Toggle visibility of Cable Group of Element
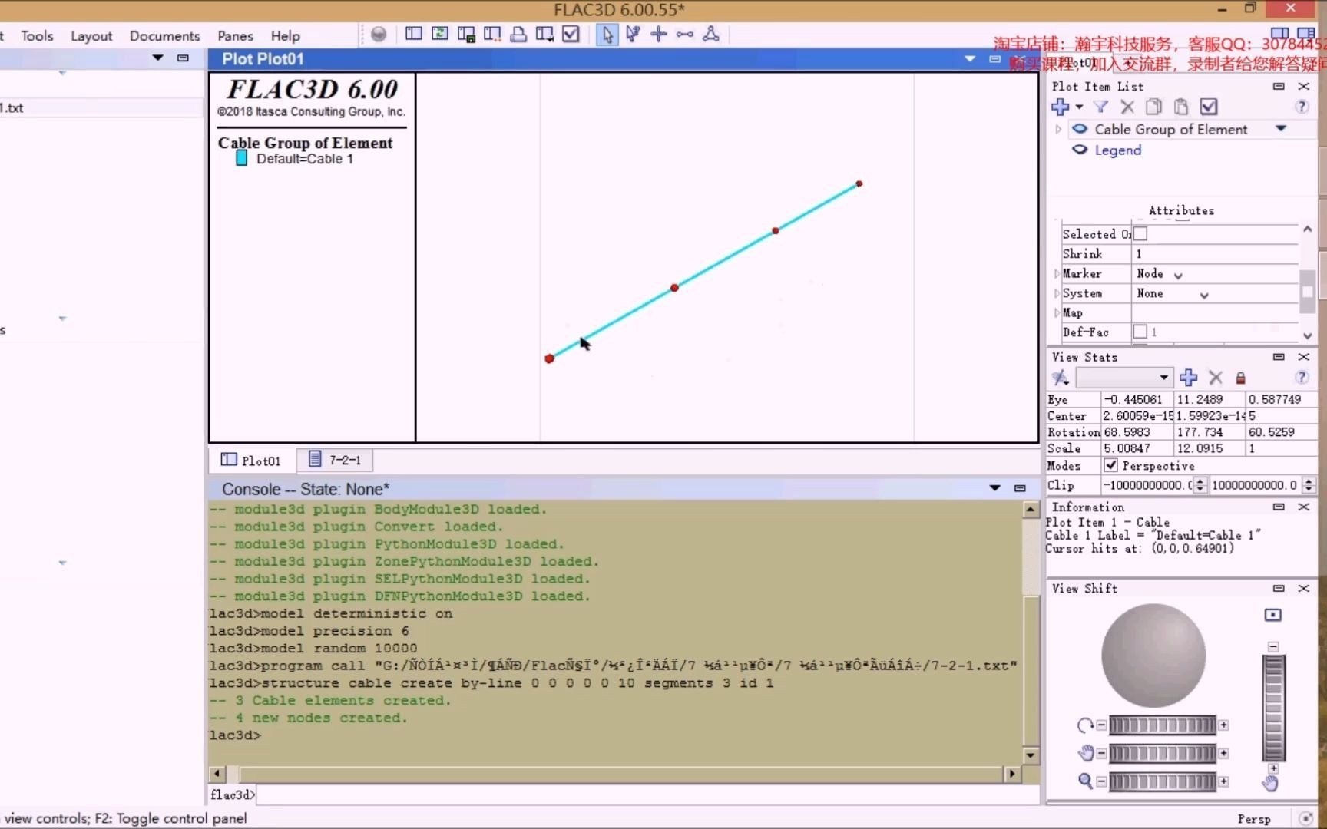1327x829 pixels. point(1080,129)
